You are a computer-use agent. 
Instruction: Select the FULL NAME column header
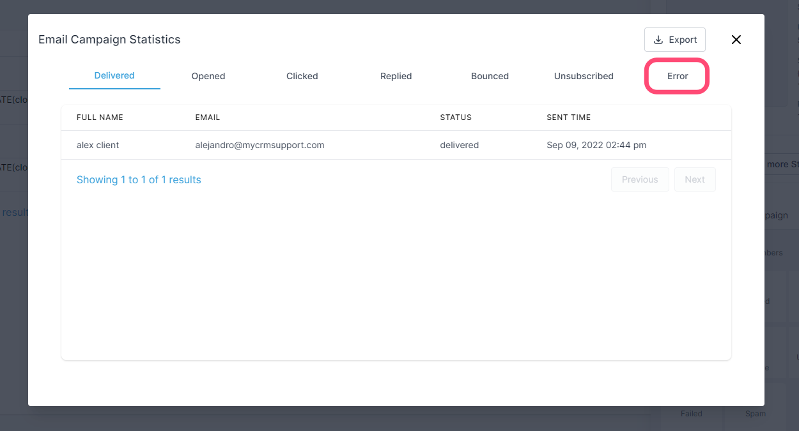100,117
